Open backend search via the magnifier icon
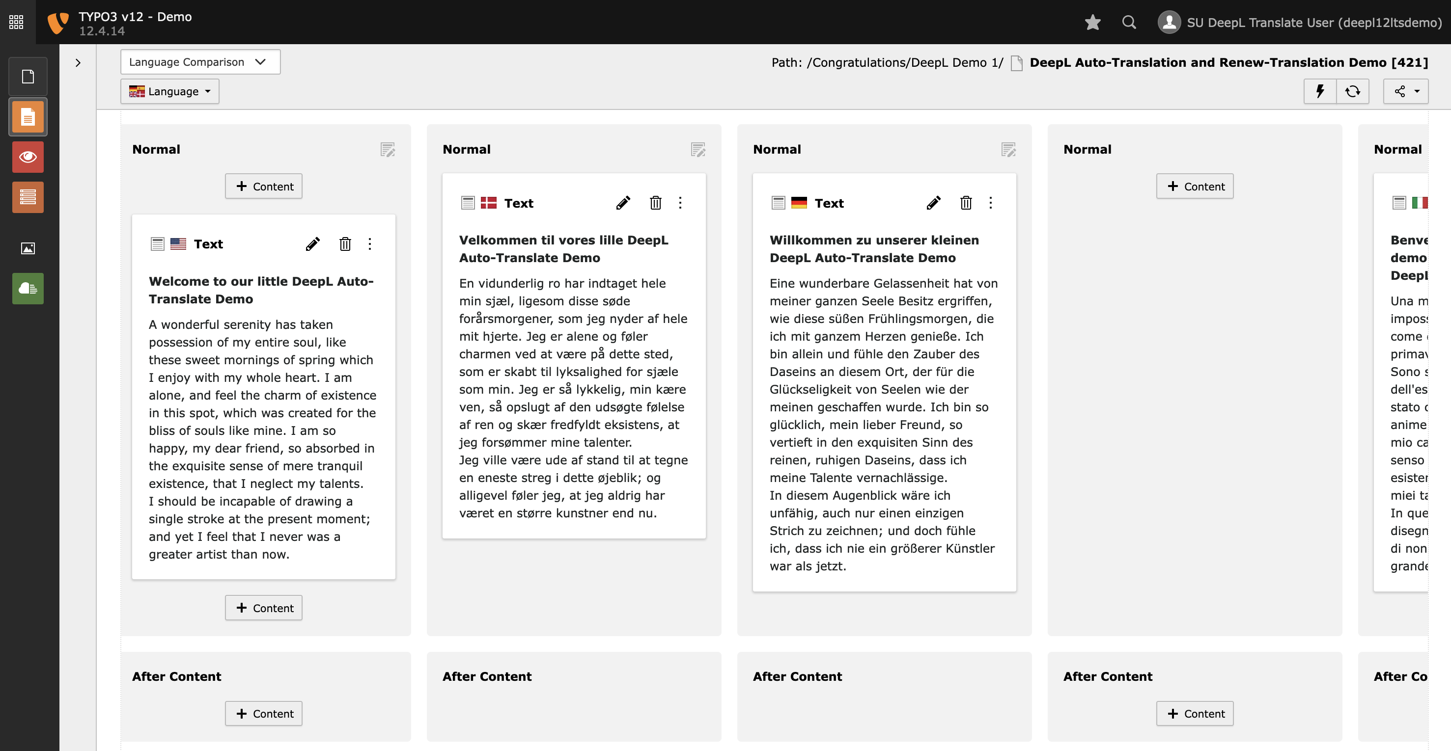The width and height of the screenshot is (1451, 751). [x=1129, y=22]
